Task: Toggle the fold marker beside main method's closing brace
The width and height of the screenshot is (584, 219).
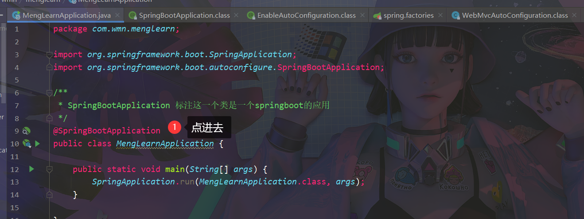Action: (49, 195)
